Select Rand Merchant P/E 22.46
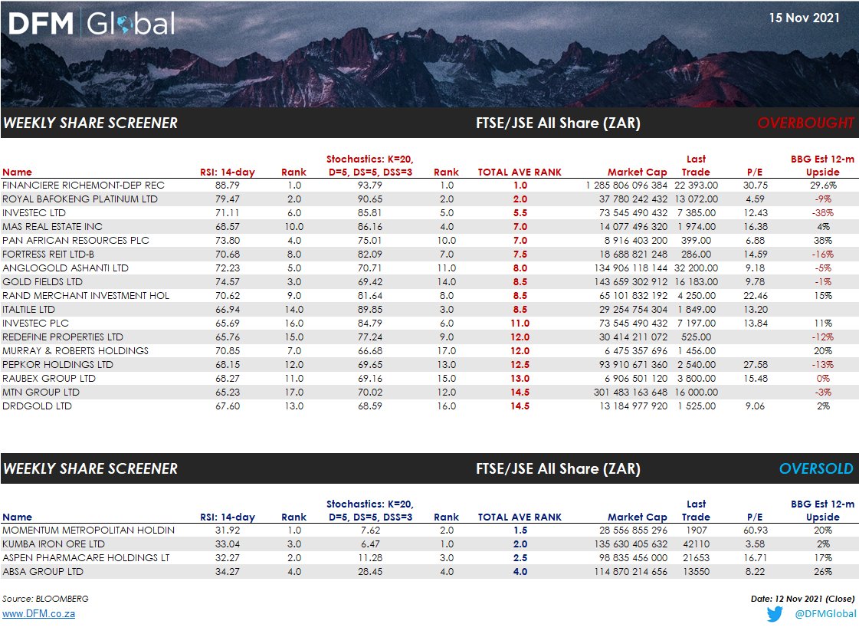This screenshot has width=859, height=634. tap(755, 295)
